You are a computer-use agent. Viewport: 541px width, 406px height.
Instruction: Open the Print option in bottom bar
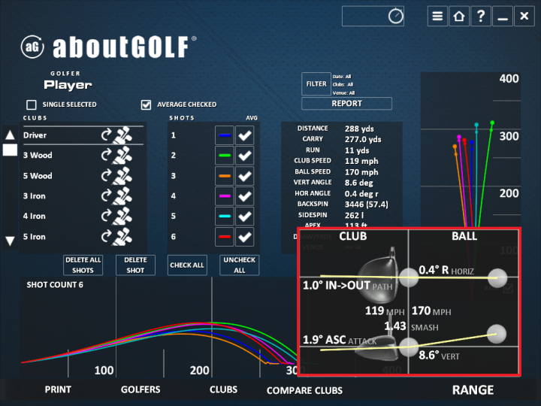[x=58, y=389]
